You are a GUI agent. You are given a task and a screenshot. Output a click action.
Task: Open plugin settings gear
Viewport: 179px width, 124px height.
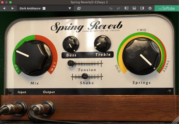tap(150, 8)
